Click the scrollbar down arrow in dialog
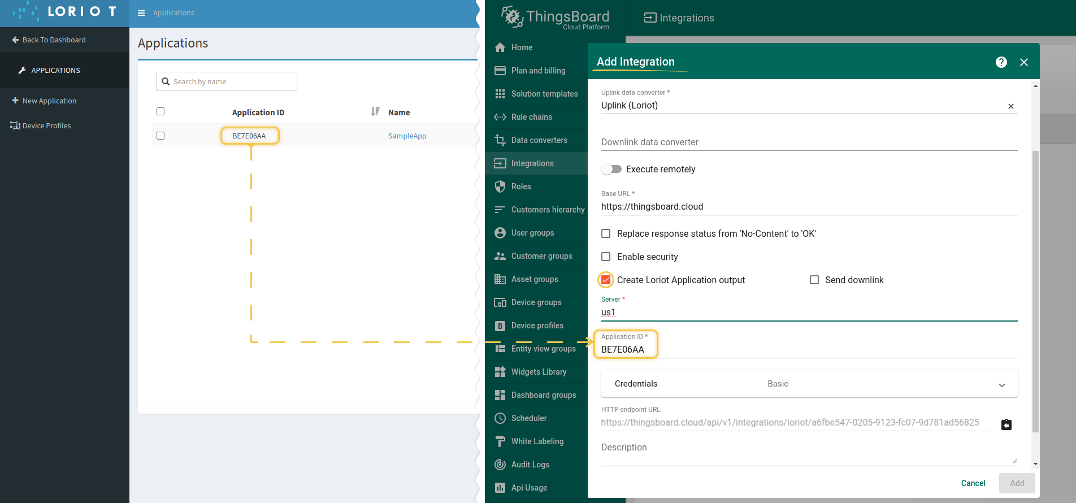This screenshot has height=503, width=1076. (x=1035, y=464)
